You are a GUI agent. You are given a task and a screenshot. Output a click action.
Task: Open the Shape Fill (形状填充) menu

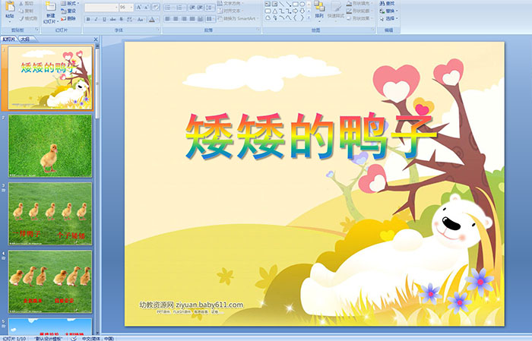(359, 3)
